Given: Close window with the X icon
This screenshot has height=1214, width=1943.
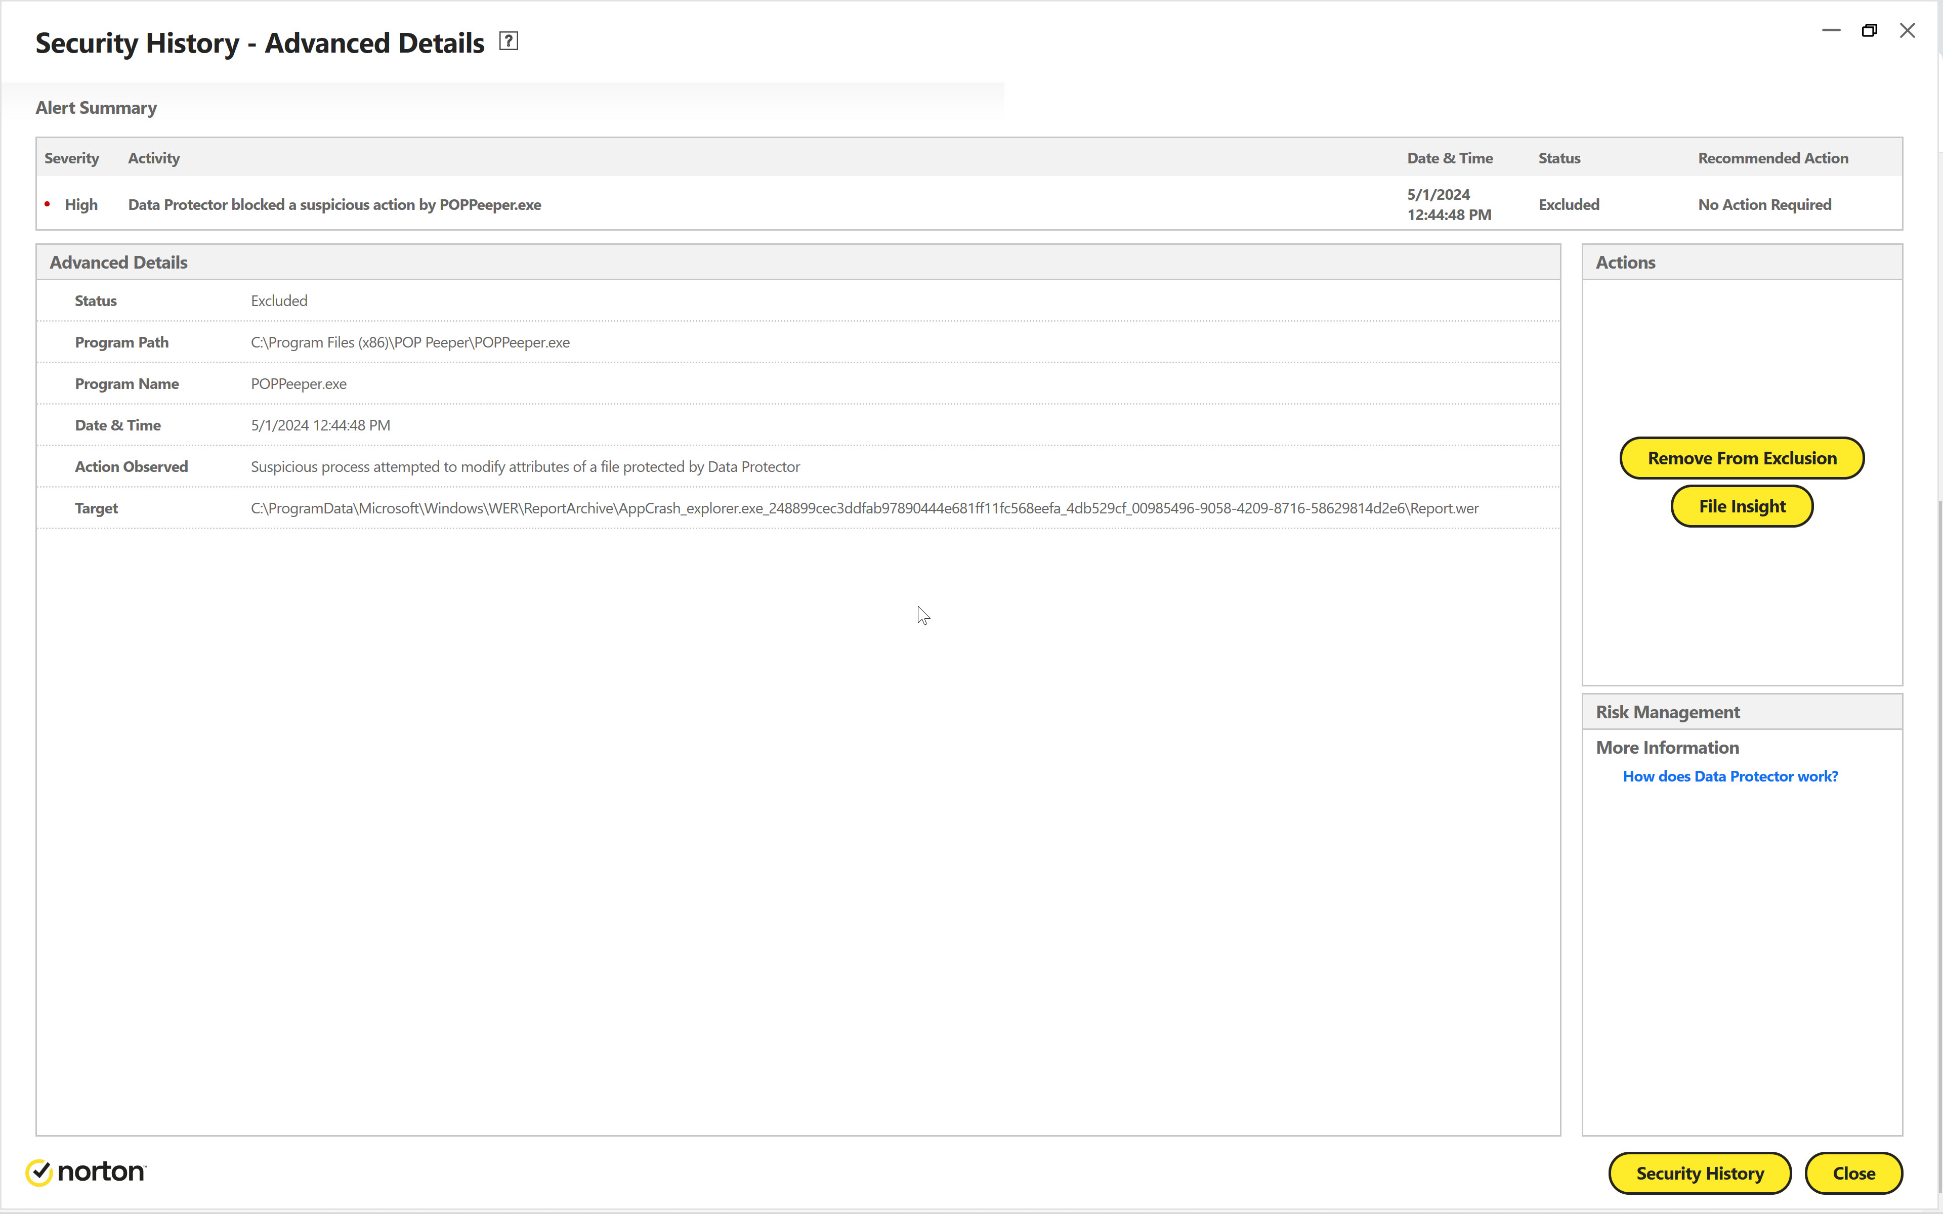Looking at the screenshot, I should 1908,30.
